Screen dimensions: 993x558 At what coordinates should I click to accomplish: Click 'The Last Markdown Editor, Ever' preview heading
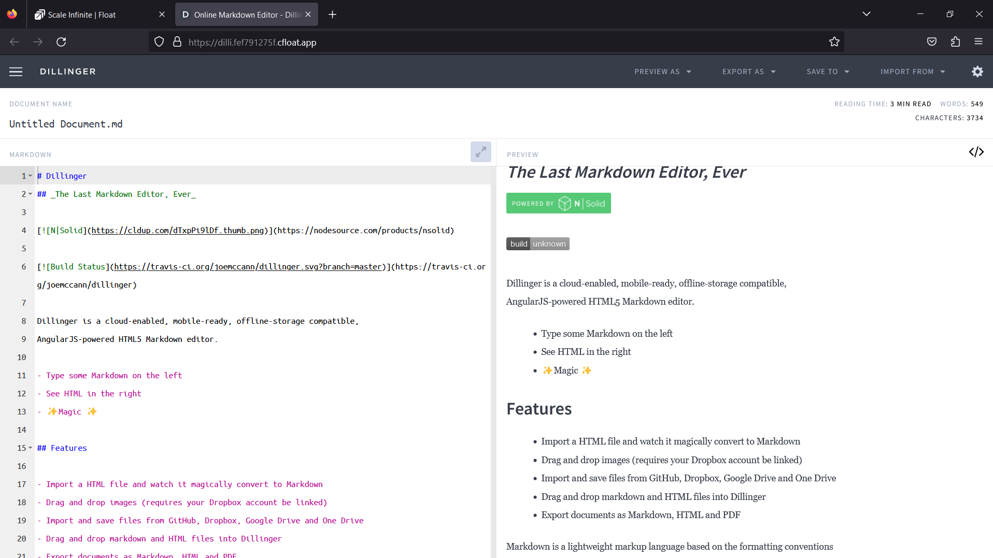coord(626,173)
